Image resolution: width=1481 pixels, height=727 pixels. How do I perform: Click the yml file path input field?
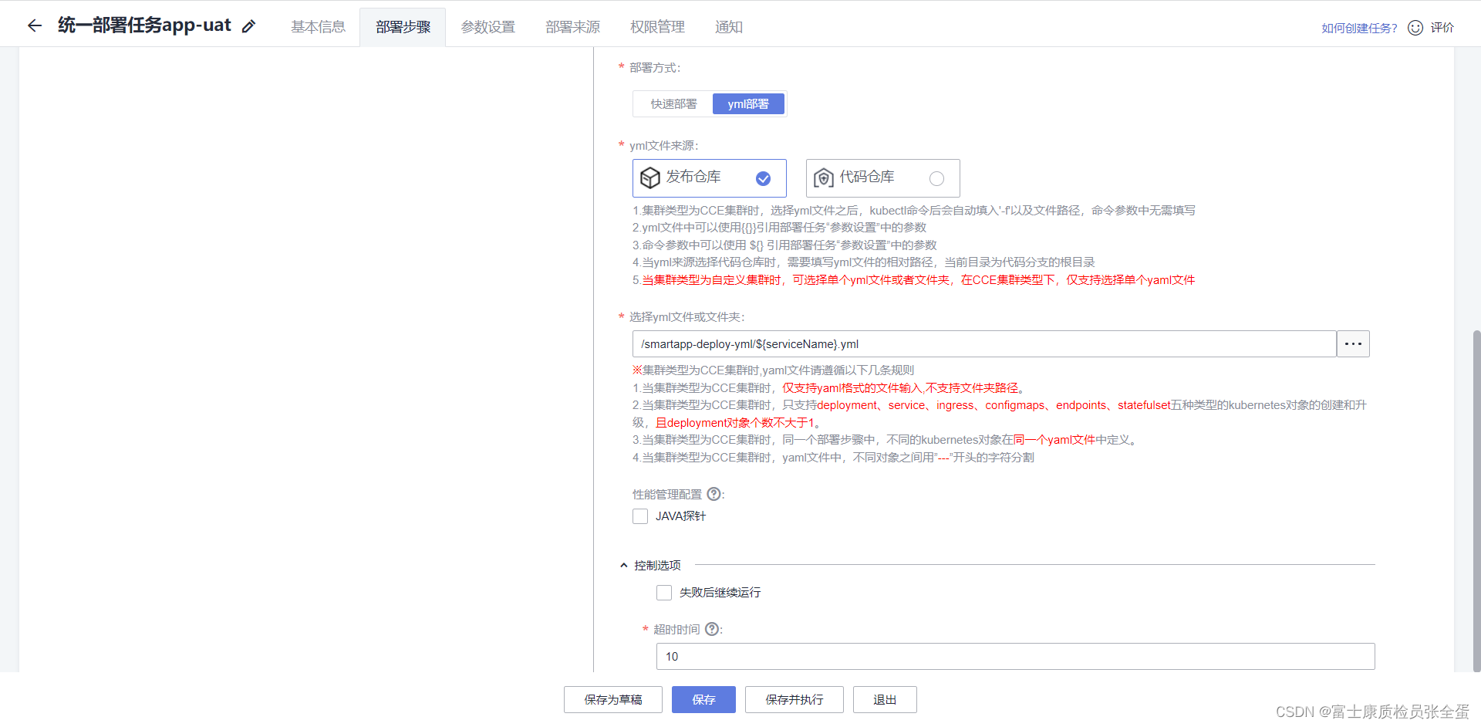coord(984,344)
